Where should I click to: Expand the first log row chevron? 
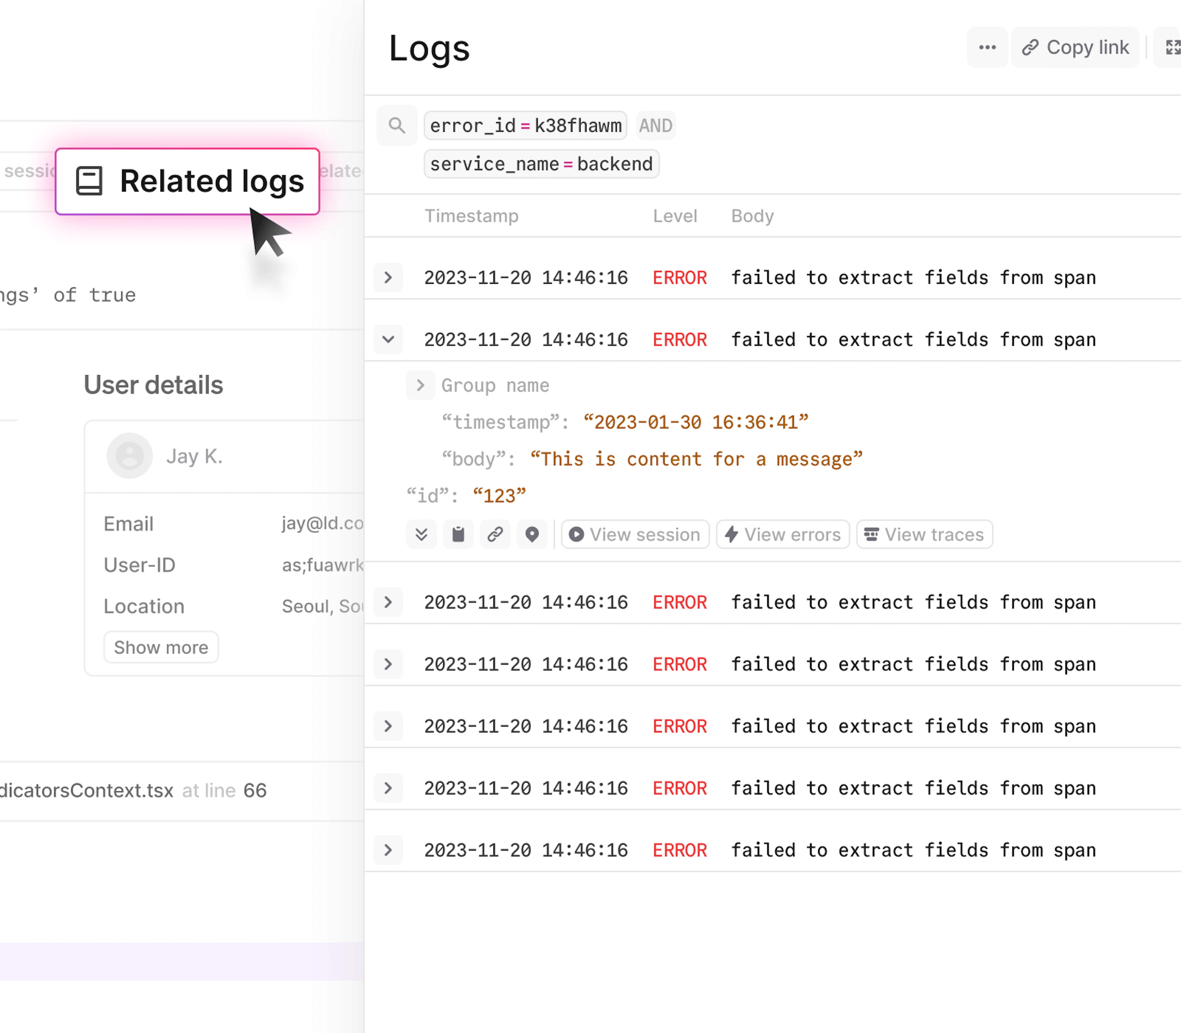(x=388, y=277)
